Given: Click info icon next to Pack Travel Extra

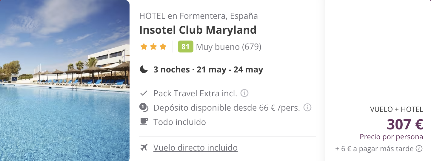Looking at the screenshot, I should [x=244, y=93].
